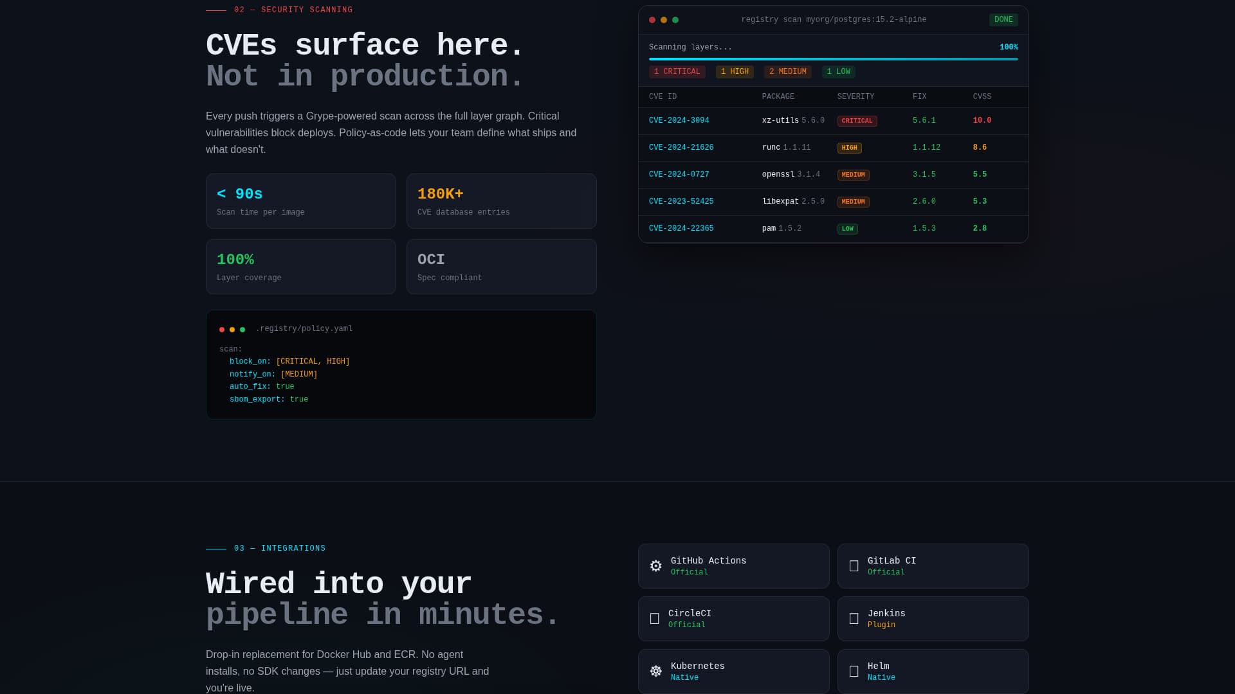Click the 180K+ CVE database entries card

(x=501, y=201)
